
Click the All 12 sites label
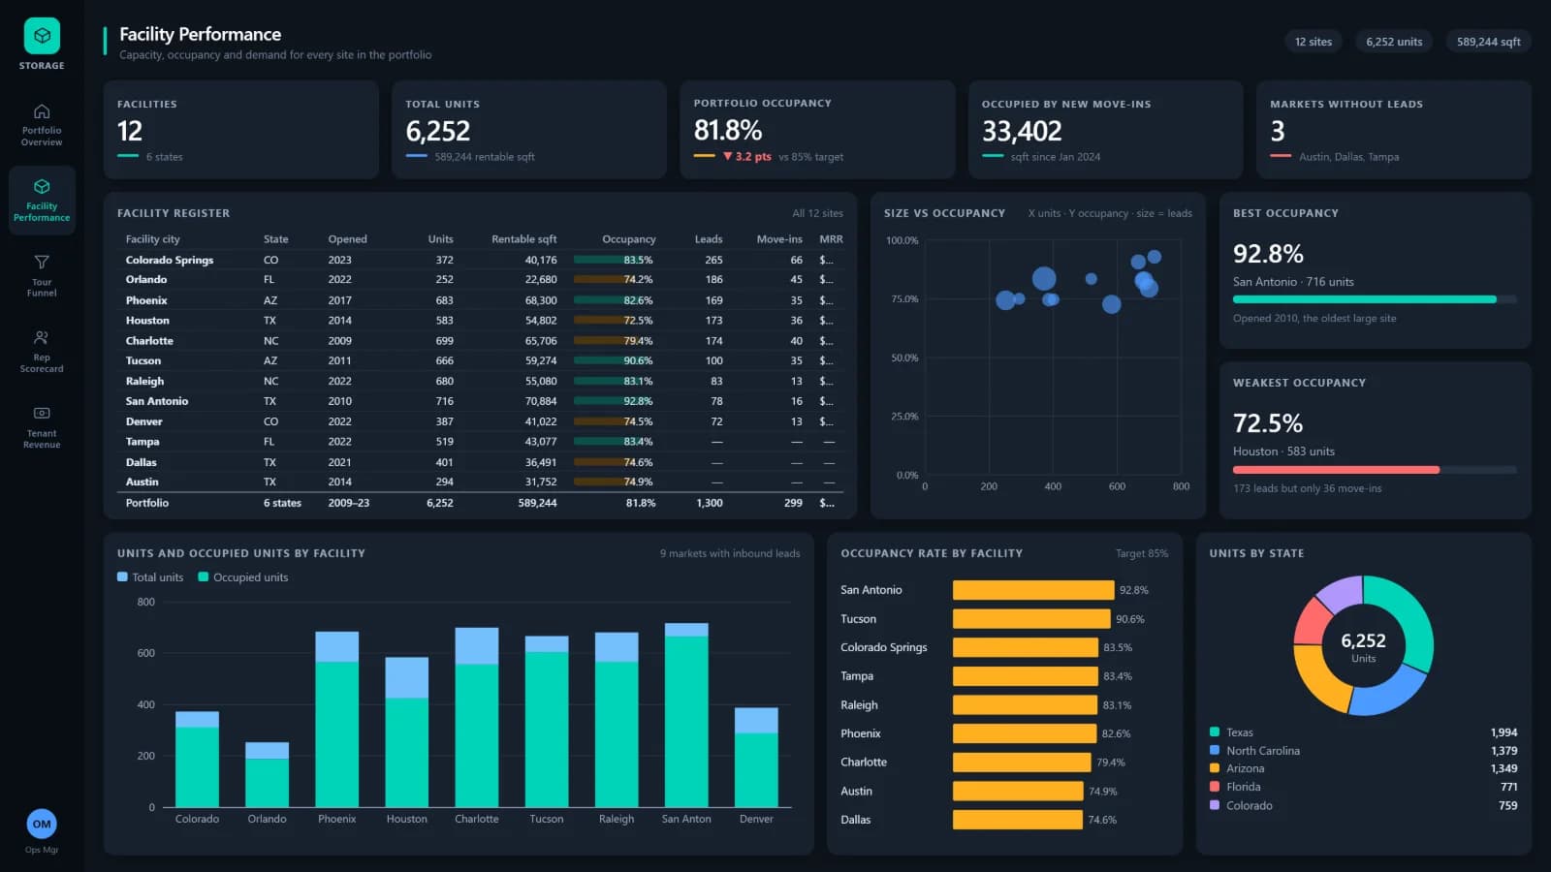[817, 213]
